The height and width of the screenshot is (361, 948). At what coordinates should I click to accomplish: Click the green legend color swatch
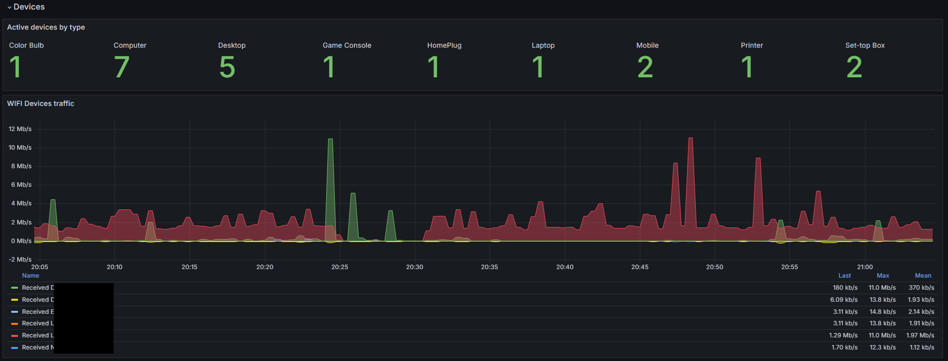(x=15, y=288)
